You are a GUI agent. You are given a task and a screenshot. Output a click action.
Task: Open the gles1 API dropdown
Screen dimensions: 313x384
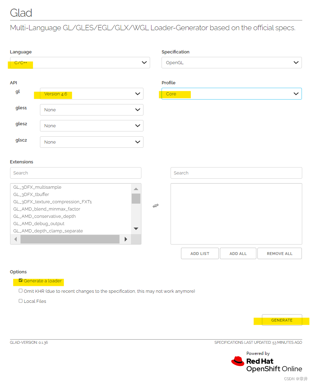point(92,110)
